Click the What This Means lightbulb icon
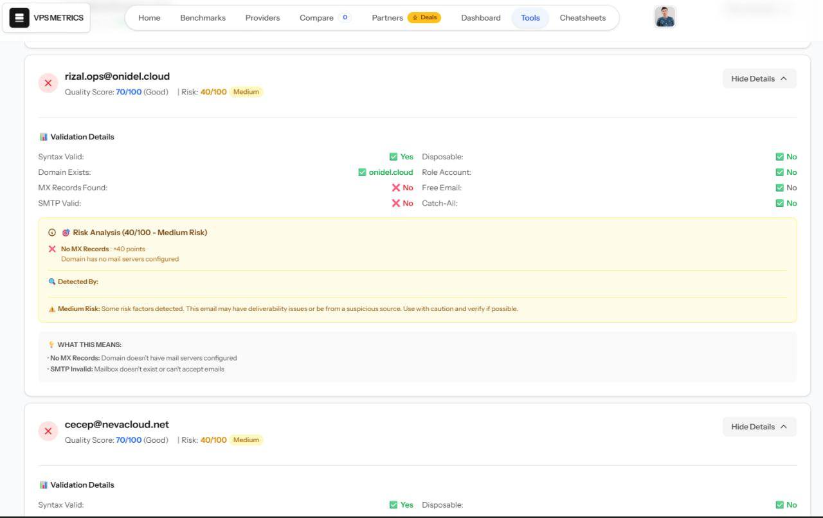Viewport: 823px width, 518px height. pyautogui.click(x=51, y=344)
